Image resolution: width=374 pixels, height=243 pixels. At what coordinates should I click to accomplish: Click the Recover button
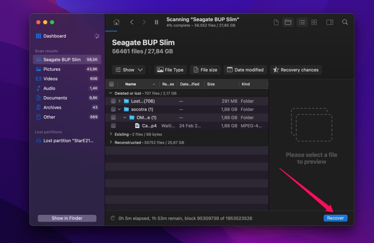pos(335,218)
